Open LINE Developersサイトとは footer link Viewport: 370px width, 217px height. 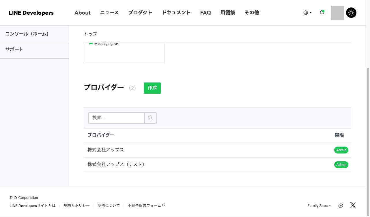(33, 206)
